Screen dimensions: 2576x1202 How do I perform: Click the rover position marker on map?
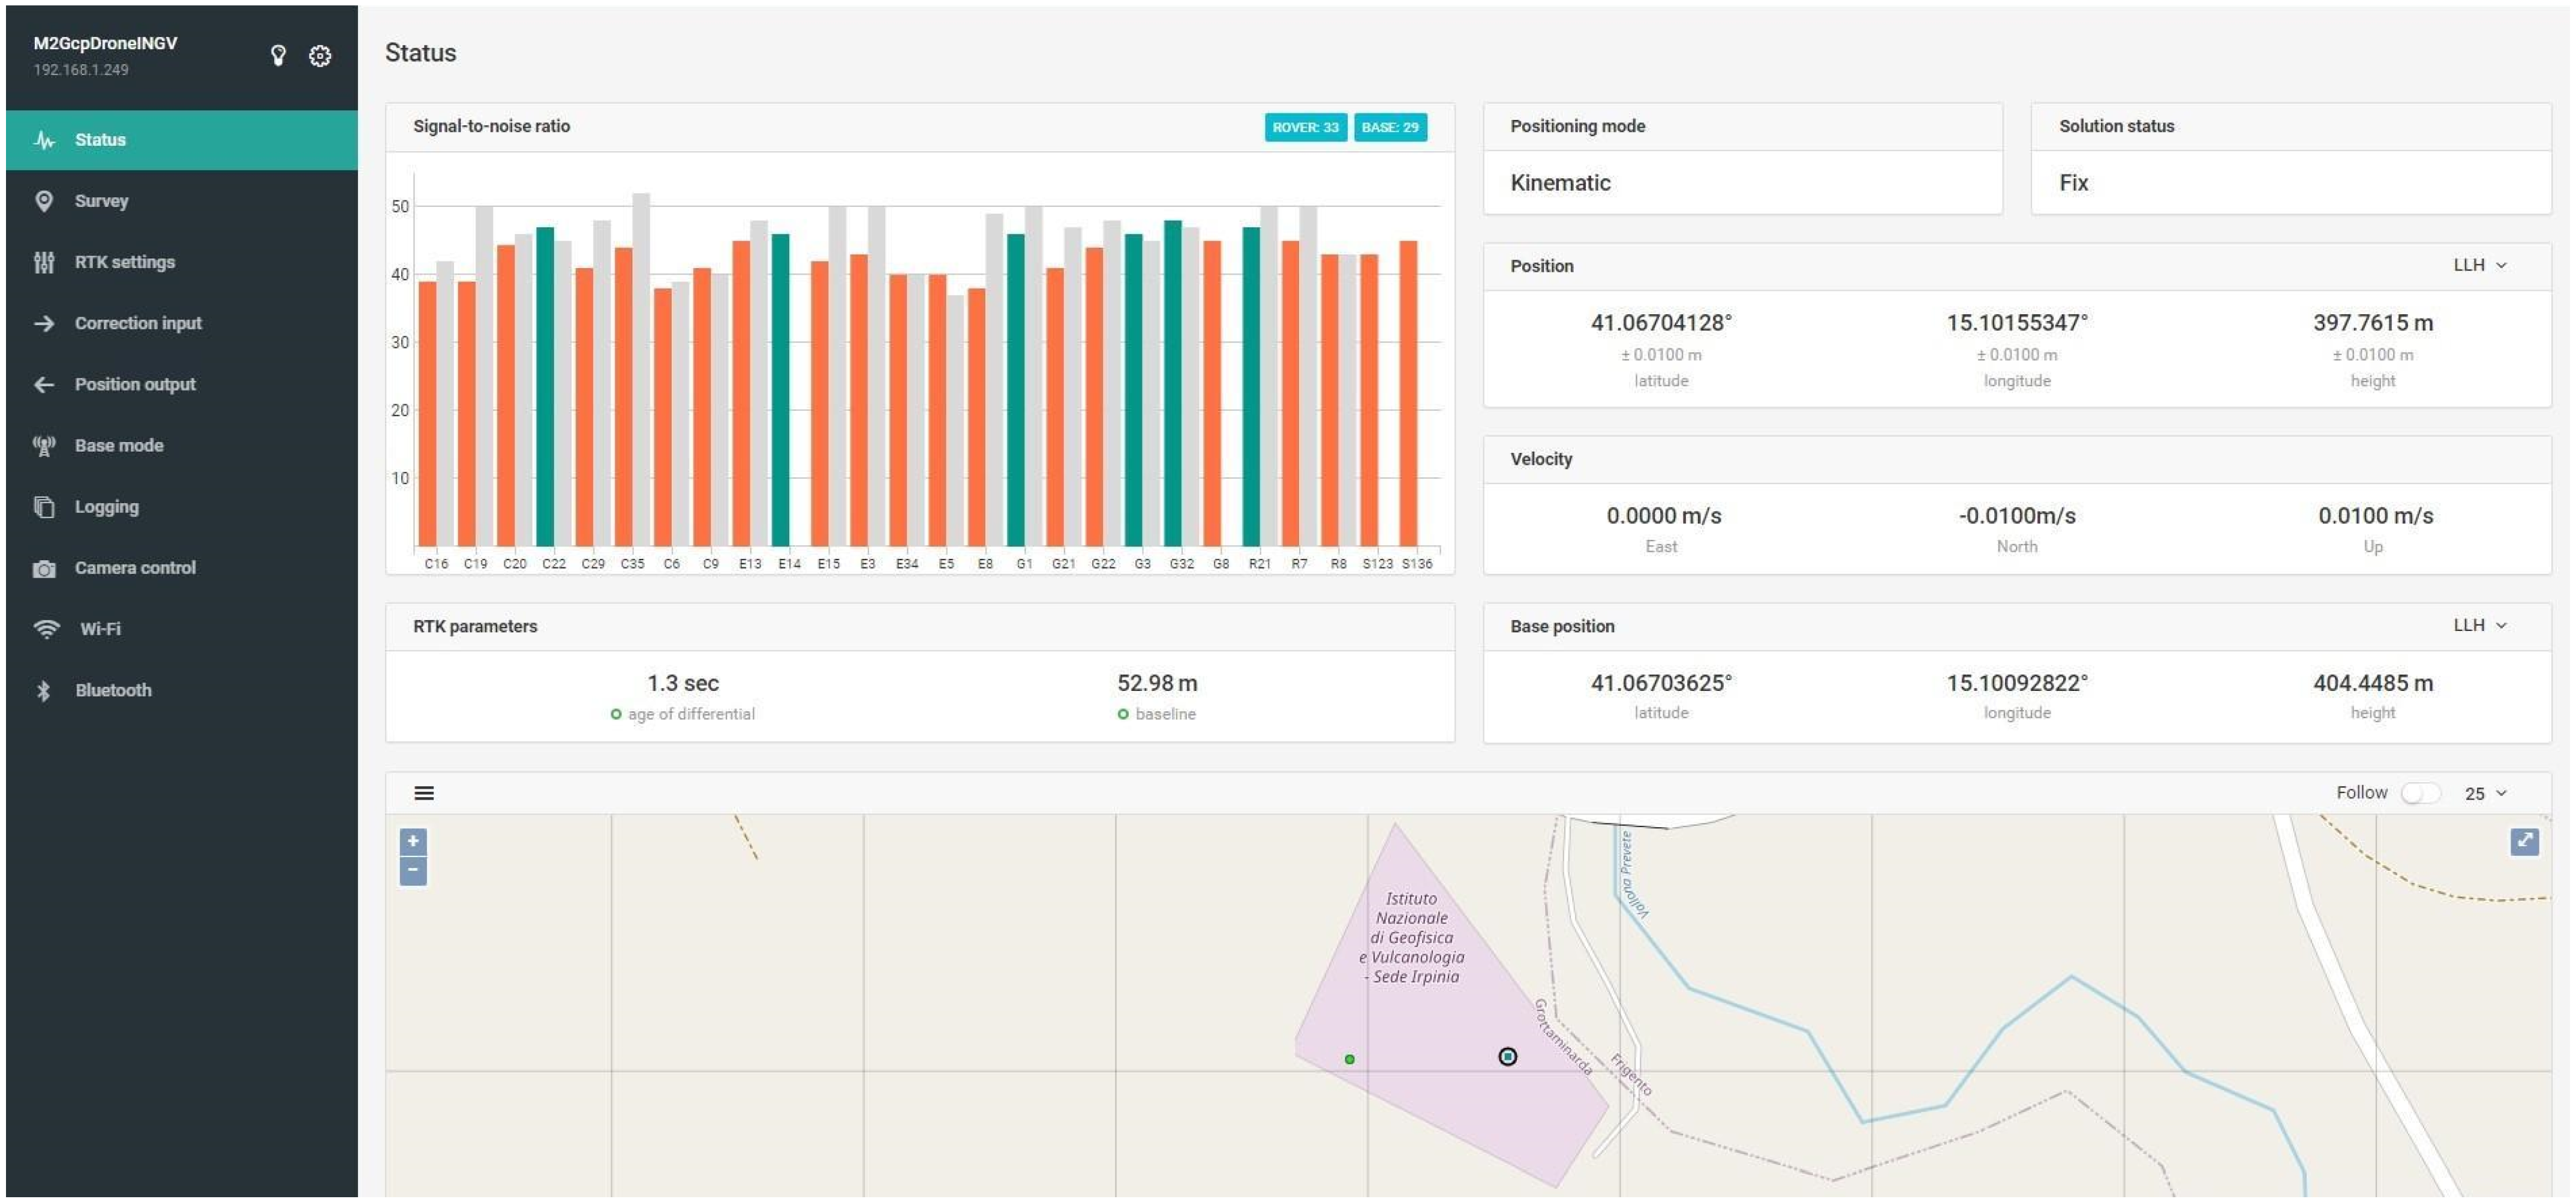[x=1507, y=1057]
